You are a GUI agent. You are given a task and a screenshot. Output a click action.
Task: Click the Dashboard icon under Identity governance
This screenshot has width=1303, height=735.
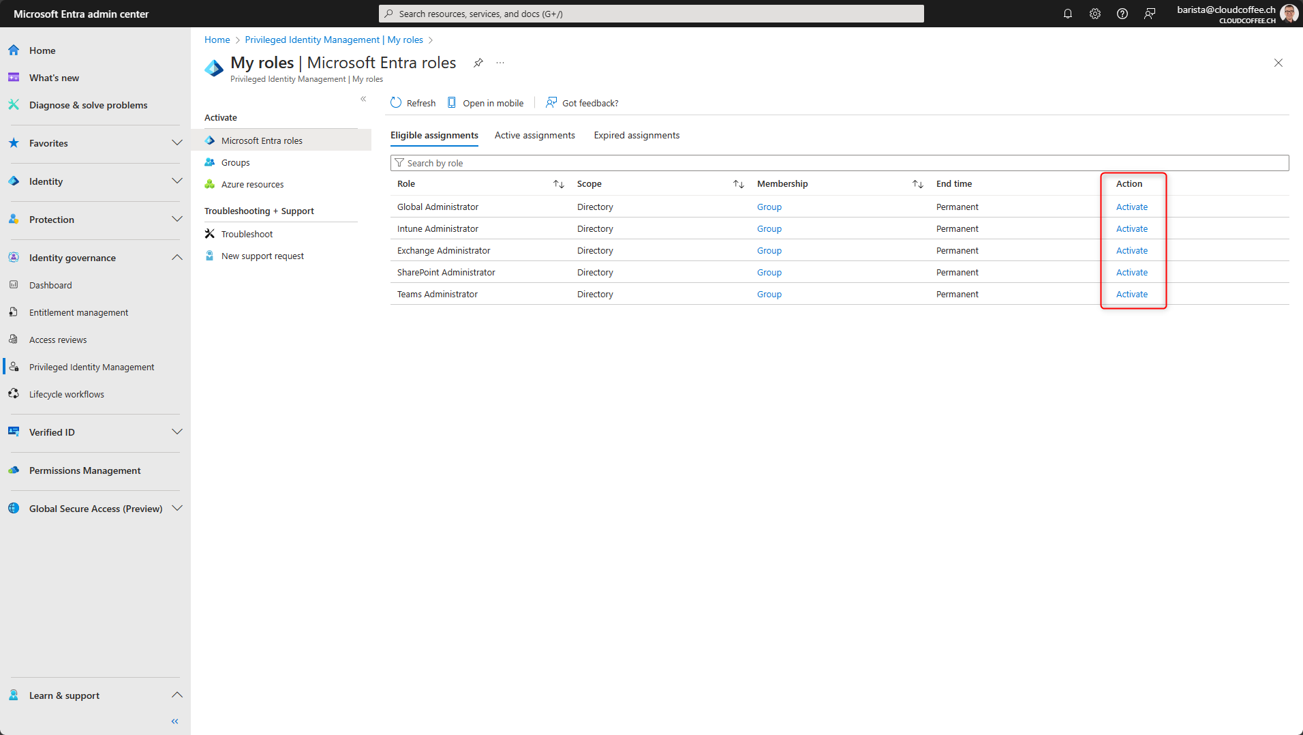[x=14, y=285]
